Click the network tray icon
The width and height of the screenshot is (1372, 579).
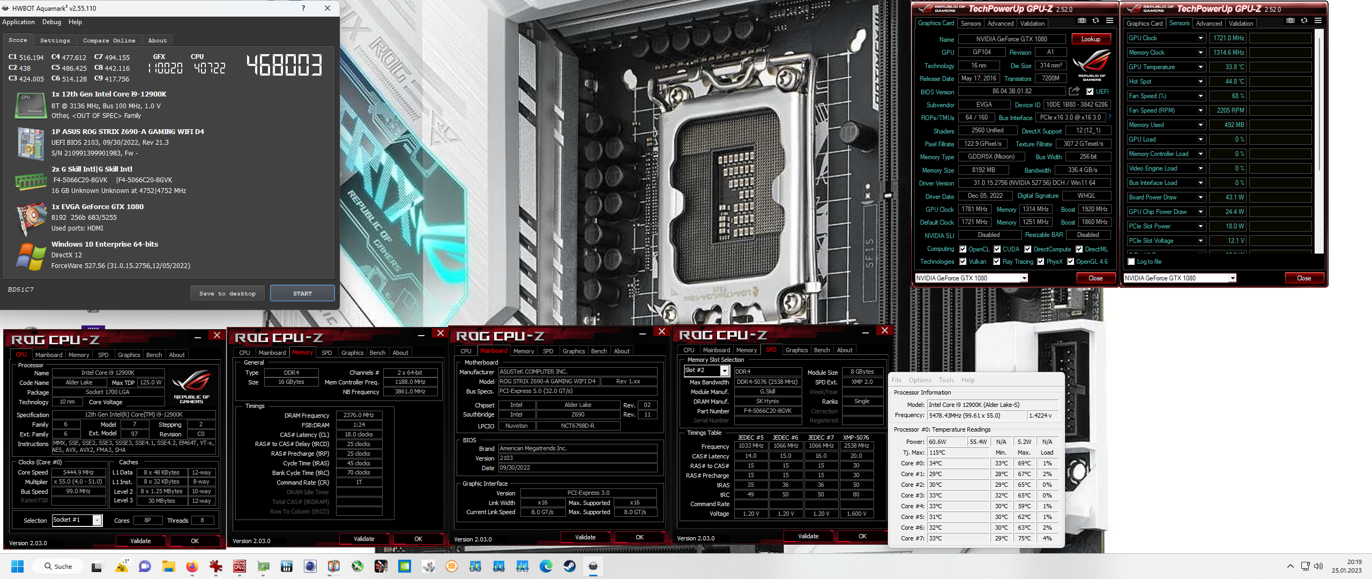(x=1305, y=566)
